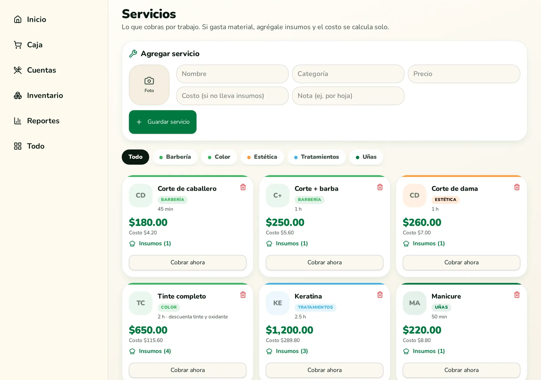The width and height of the screenshot is (541, 380).
Task: Go to Inicio in sidebar
Action: point(37,19)
